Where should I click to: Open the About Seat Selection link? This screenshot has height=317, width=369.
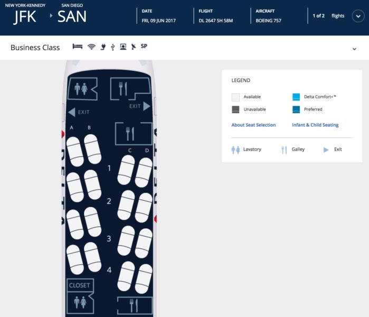[253, 125]
